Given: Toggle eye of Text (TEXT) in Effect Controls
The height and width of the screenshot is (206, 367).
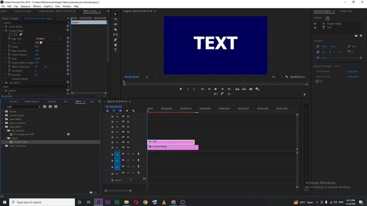Looking at the screenshot, I should pyautogui.click(x=6, y=82).
